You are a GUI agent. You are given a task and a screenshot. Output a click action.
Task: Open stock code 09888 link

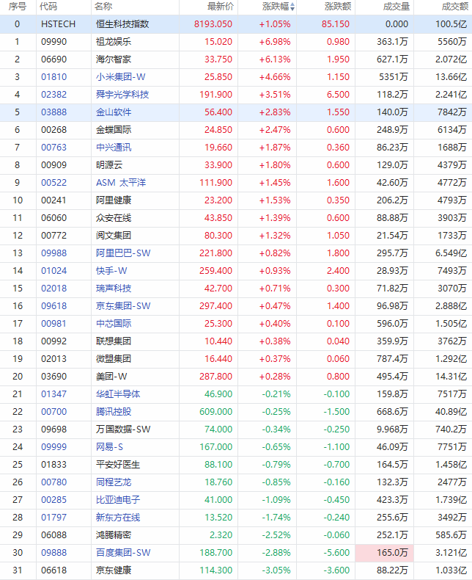pyautogui.click(x=54, y=553)
